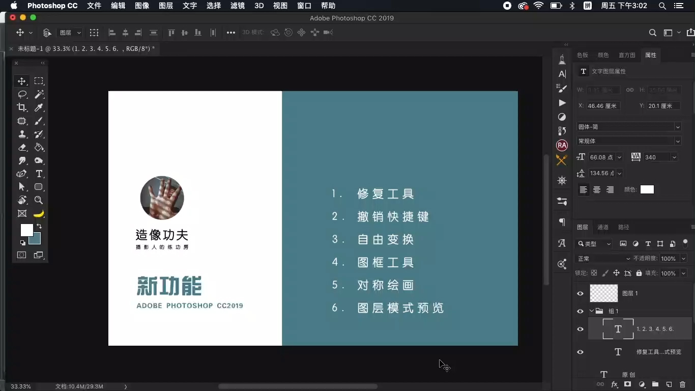The image size is (695, 391).
Task: Toggle layer filtering switch on
Action: point(685,243)
